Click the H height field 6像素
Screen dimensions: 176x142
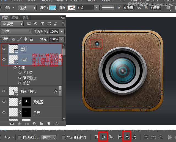click(155, 8)
